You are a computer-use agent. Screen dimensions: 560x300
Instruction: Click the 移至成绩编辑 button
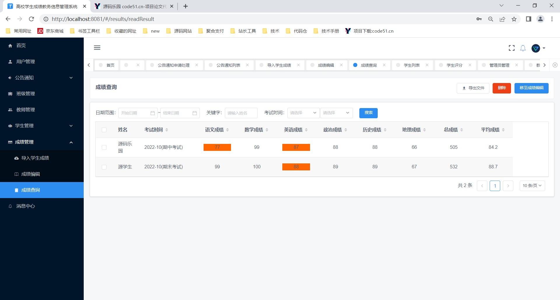pos(531,88)
